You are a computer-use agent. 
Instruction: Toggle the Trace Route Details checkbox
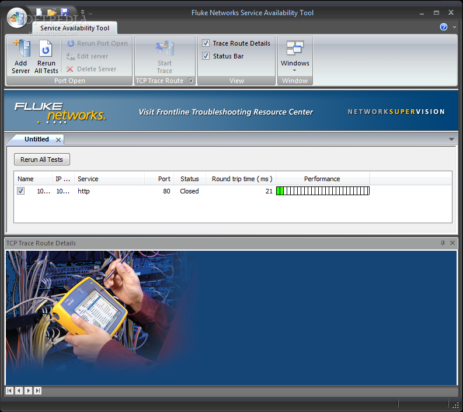[x=206, y=43]
